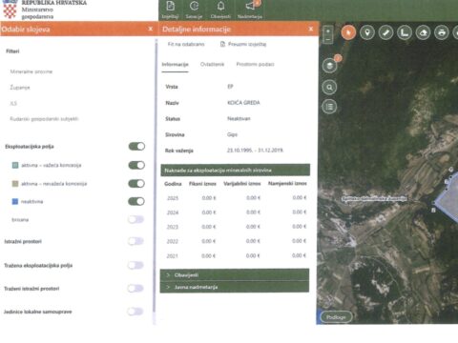Expand the Javna nadmetanja section
This screenshot has width=458, height=343.
[x=235, y=287]
